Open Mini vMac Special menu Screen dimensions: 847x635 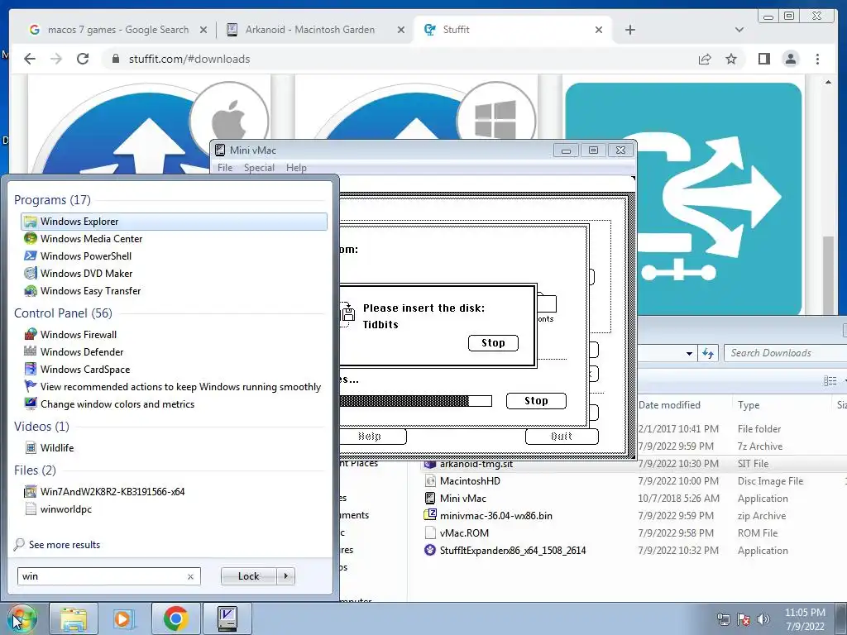pyautogui.click(x=259, y=167)
